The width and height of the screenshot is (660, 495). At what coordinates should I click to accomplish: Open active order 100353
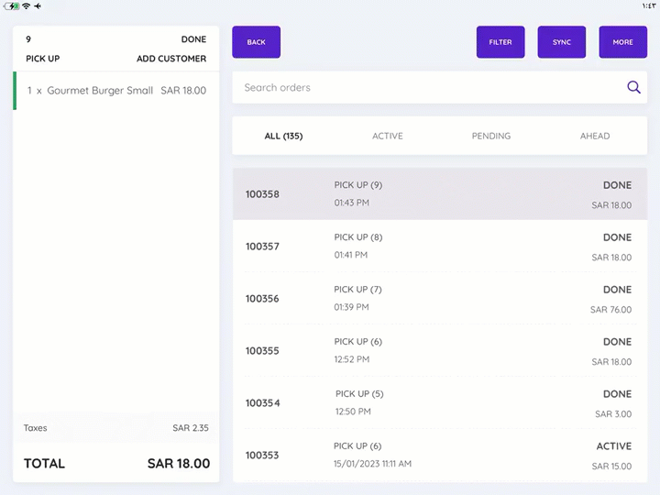[x=439, y=455]
